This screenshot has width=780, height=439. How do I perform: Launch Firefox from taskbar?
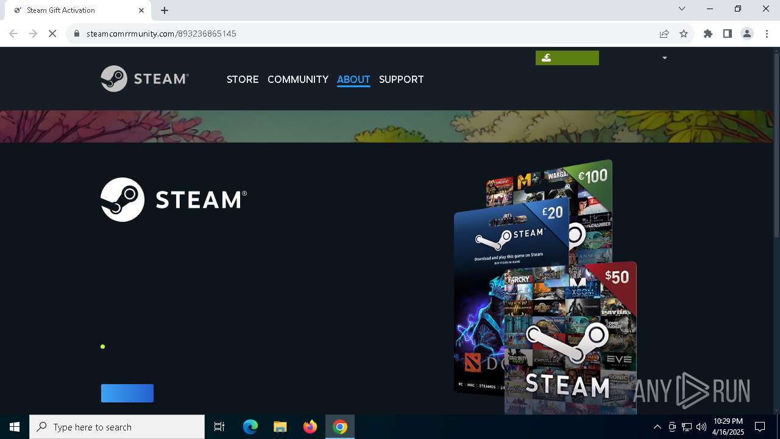point(310,427)
